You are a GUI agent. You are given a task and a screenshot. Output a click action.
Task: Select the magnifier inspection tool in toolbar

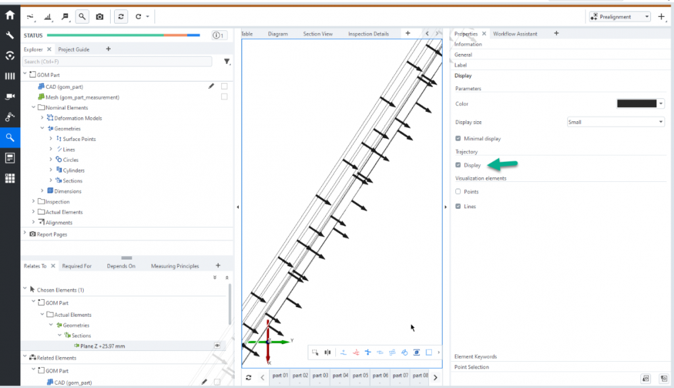coord(82,16)
